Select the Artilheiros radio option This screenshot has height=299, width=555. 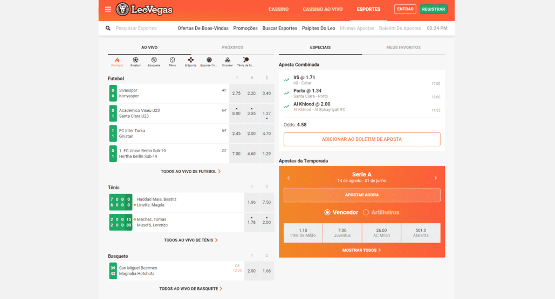pos(366,212)
